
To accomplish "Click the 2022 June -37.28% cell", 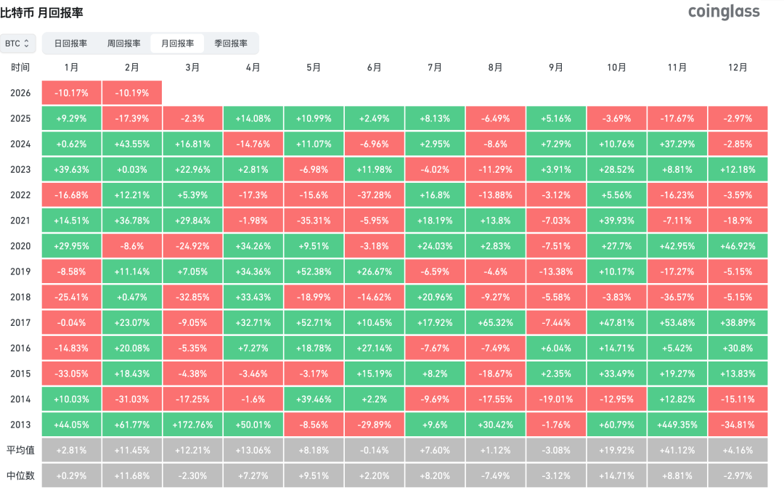I will click(x=375, y=195).
